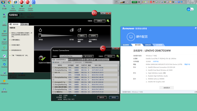This screenshot has height=111, width=197.
Task: Open the QQ penguin tray icon
Action: point(154,2)
